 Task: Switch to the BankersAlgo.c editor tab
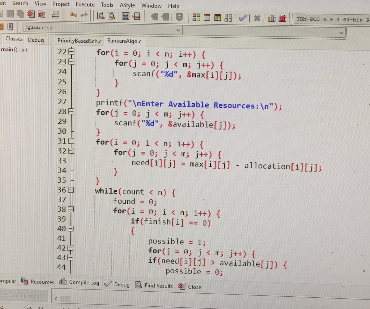pos(124,41)
